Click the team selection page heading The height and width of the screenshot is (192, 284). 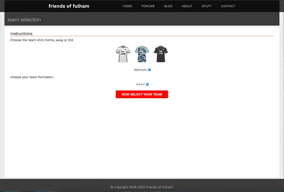pos(24,20)
